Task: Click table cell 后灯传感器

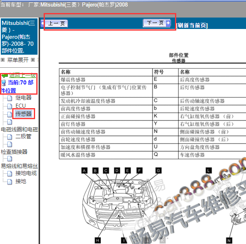Action: coord(212,91)
